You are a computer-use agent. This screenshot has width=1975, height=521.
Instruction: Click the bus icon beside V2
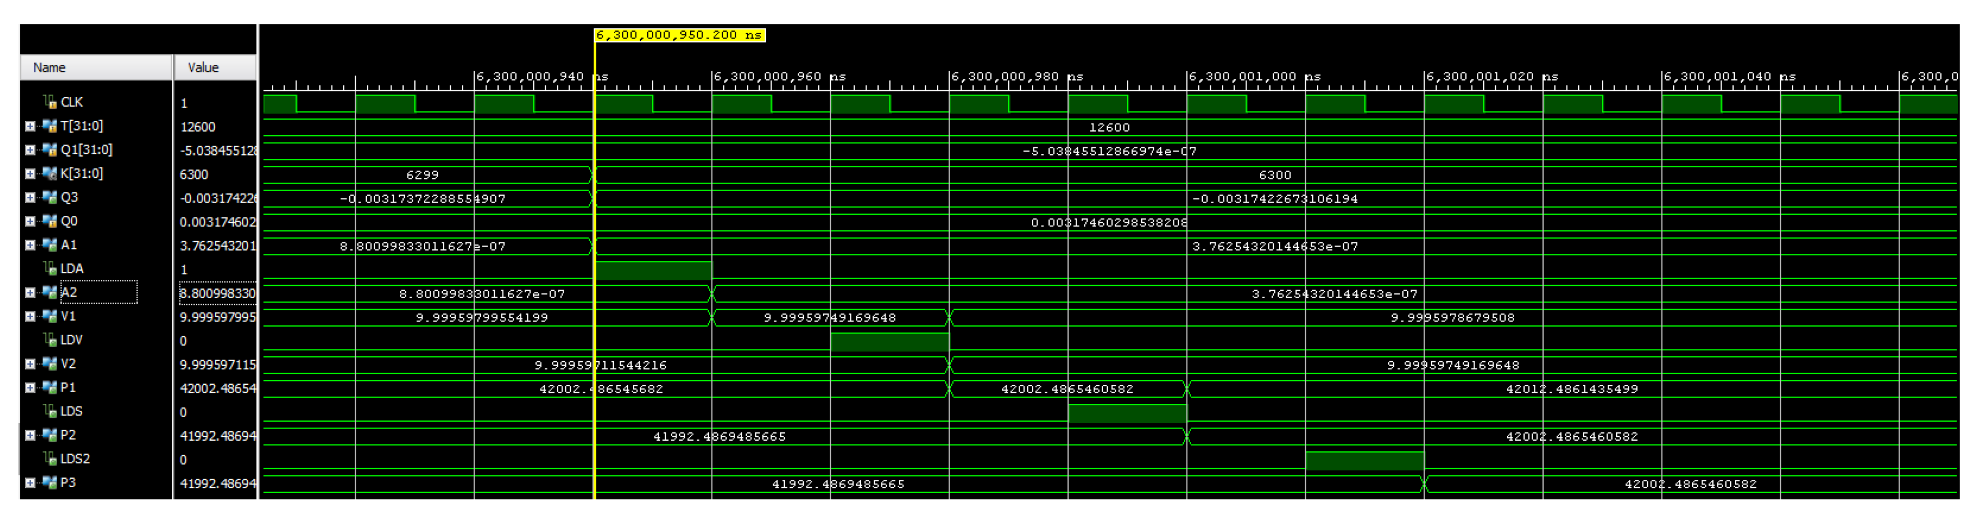[49, 364]
